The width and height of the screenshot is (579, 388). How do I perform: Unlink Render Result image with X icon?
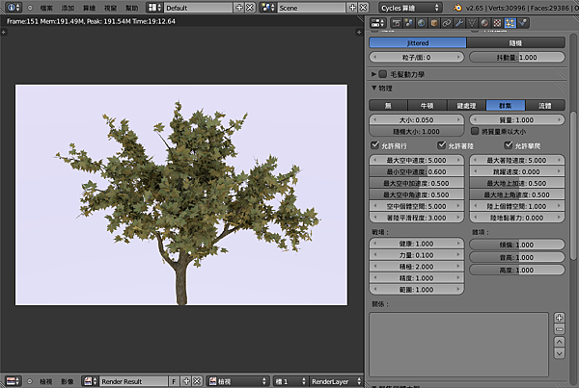click(x=197, y=381)
